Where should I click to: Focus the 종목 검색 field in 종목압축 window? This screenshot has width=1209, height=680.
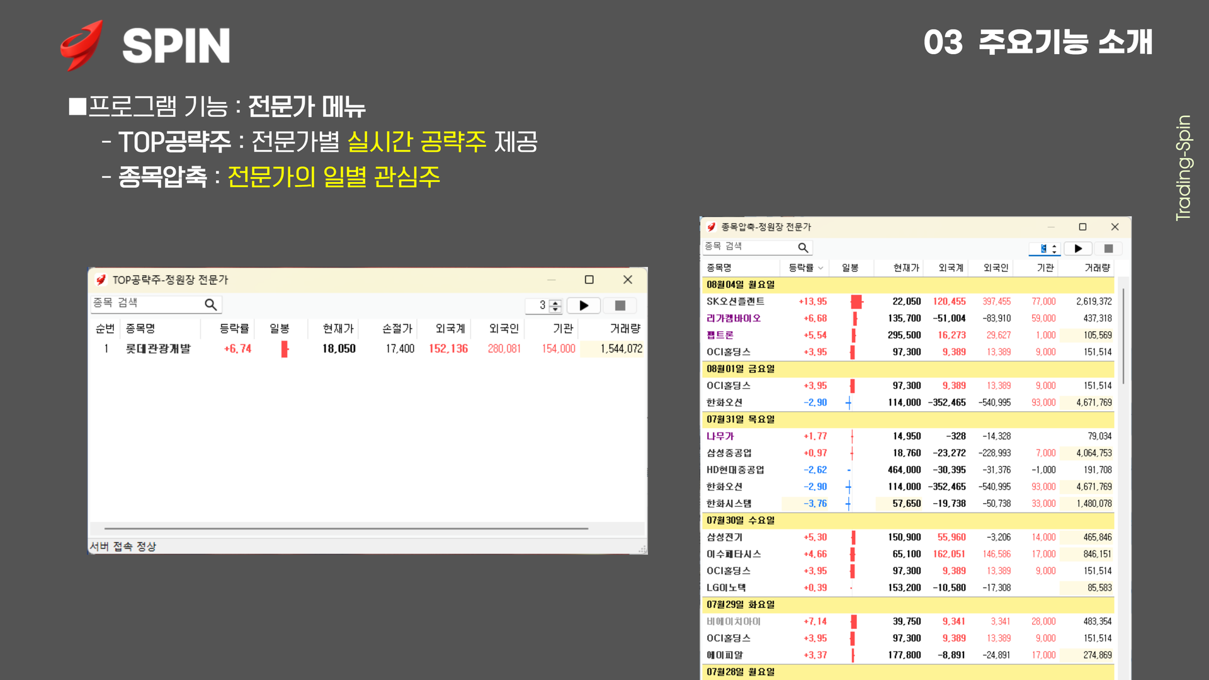coord(749,247)
